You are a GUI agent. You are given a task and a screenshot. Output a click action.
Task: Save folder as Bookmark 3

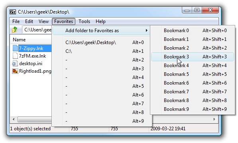193,57
